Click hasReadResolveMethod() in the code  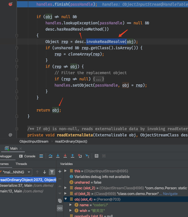pos(82,29)
